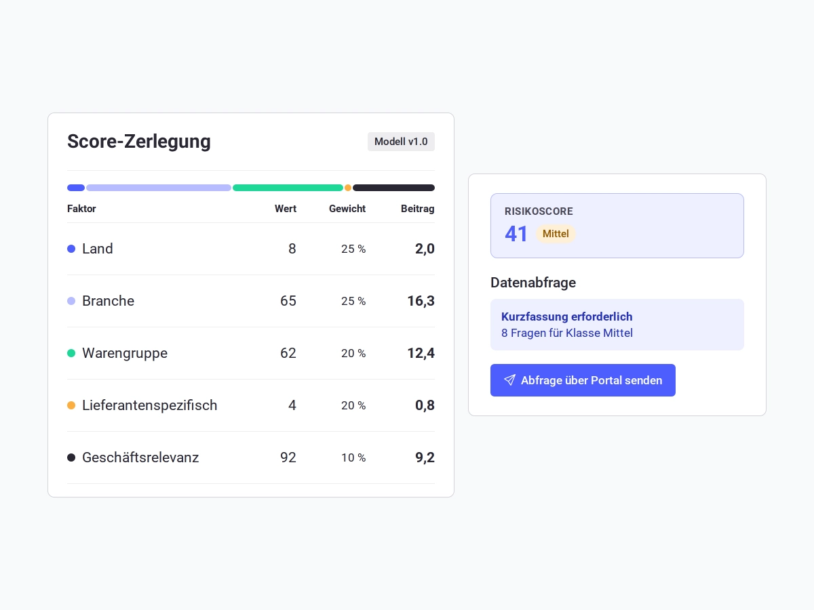814x610 pixels.
Task: Select the Lieferantenspezifisch factor name
Action: [150, 405]
